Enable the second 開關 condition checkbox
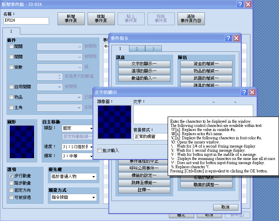Image resolution: width=279 pixels, height=221 pixels. (x=11, y=57)
